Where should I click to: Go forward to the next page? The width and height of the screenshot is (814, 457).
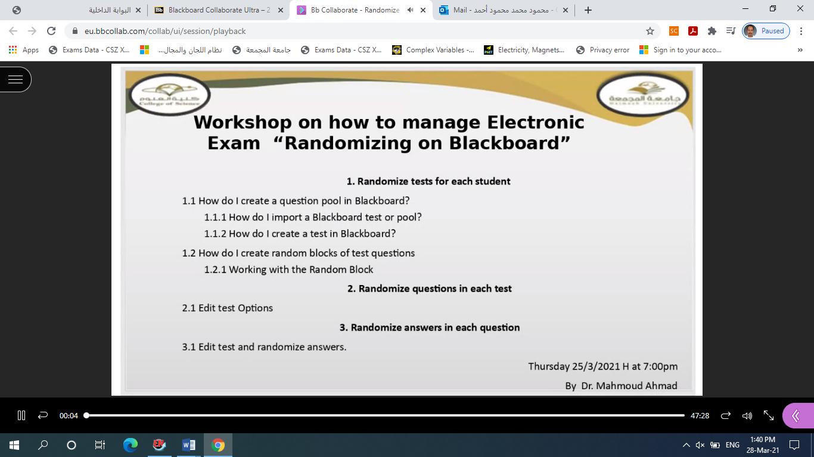point(32,31)
